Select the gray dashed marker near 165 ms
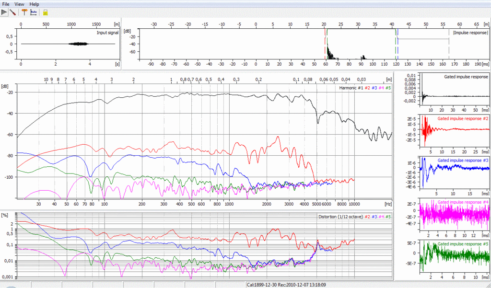This screenshot has height=288, width=491. pos(449,44)
